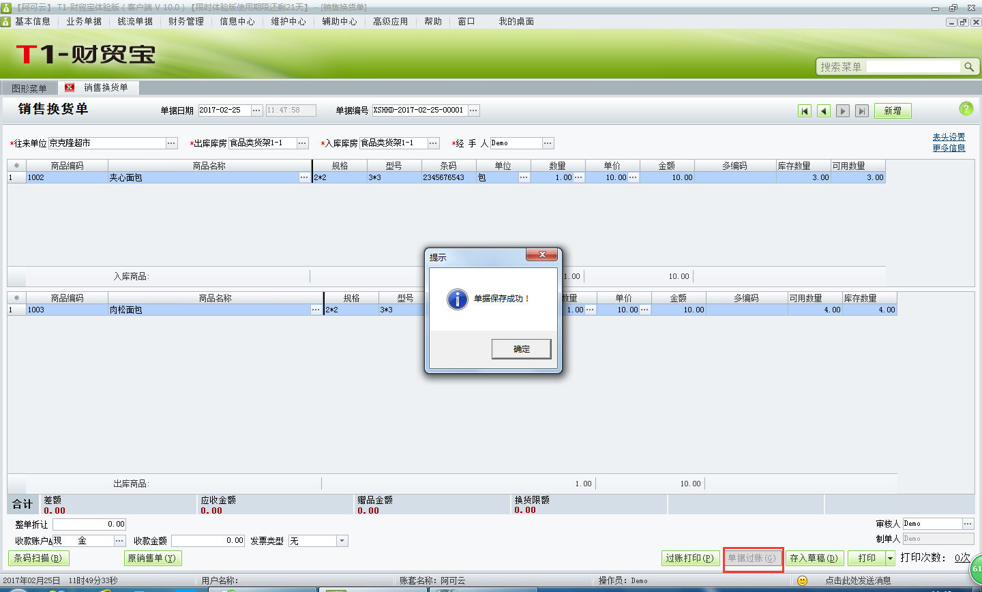Image resolution: width=982 pixels, height=592 pixels.
Task: Open the 表头设置 link
Action: point(949,136)
